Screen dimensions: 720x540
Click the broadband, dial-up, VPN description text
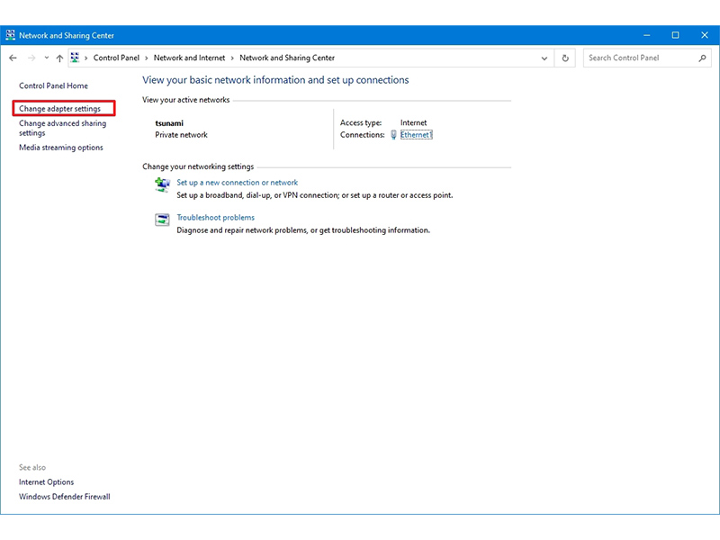tap(314, 195)
